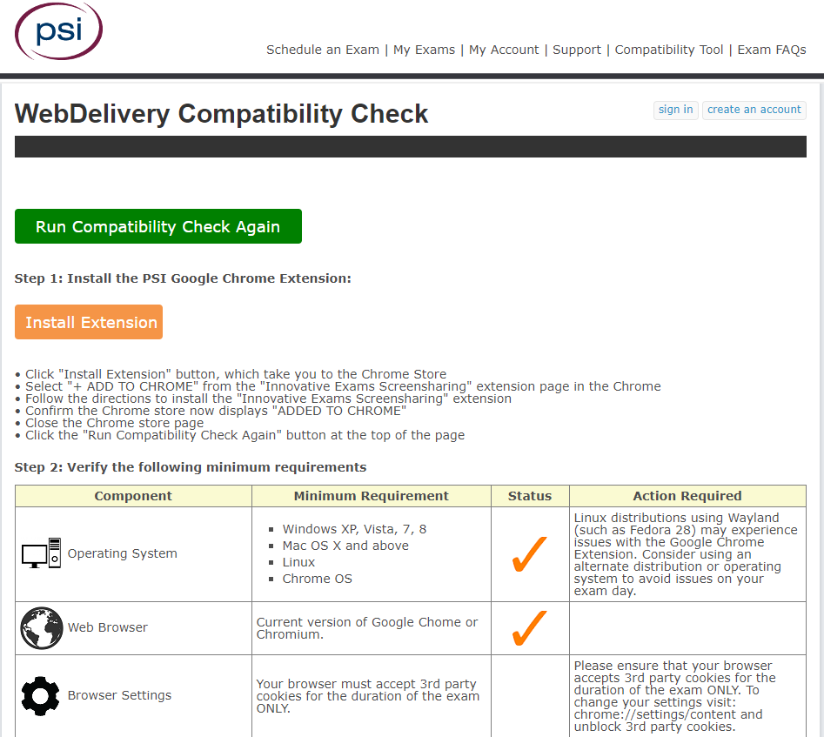Run Compatibility Check Again
The height and width of the screenshot is (737, 824).
pos(158,226)
